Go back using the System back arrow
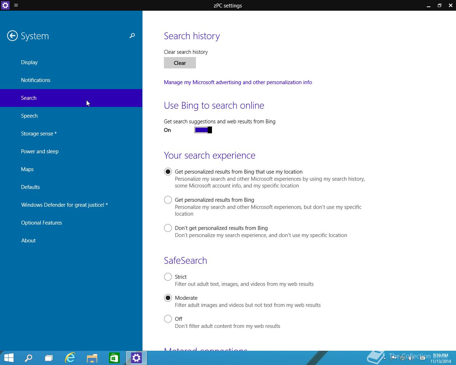The height and width of the screenshot is (365, 456). tap(12, 36)
